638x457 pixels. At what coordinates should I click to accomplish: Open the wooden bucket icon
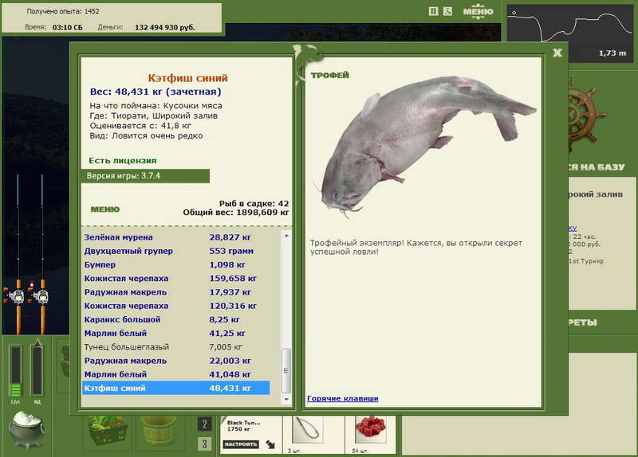[159, 432]
